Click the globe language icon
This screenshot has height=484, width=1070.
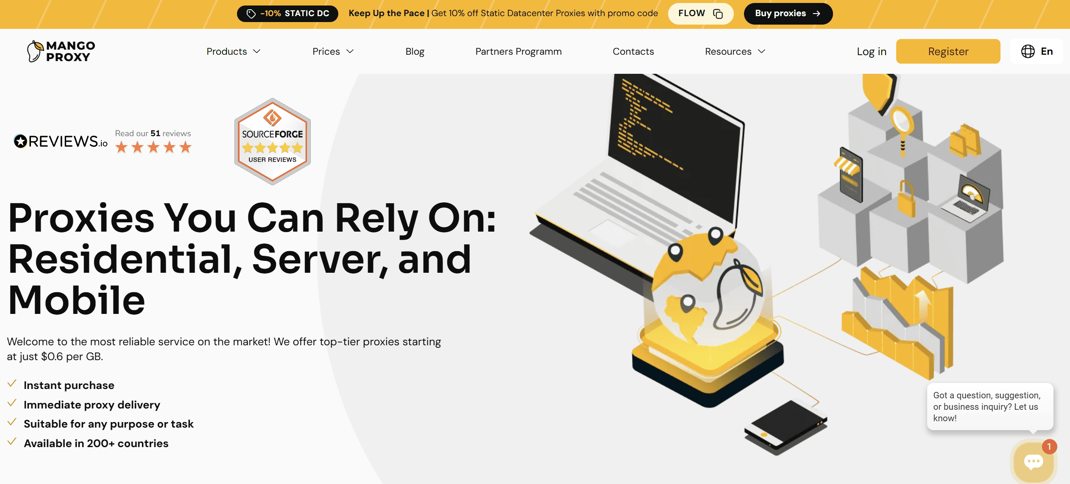click(x=1028, y=51)
